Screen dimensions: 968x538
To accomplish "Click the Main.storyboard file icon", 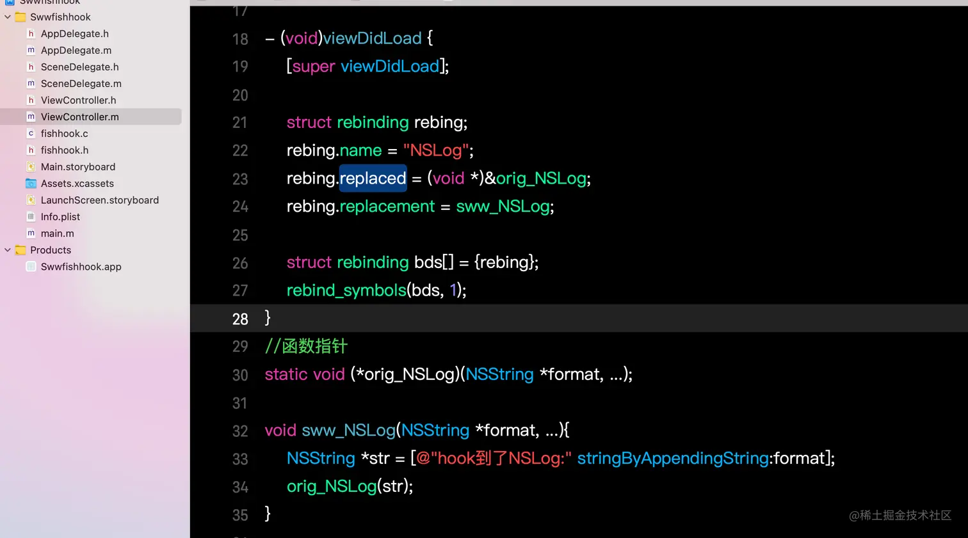I will [x=31, y=166].
